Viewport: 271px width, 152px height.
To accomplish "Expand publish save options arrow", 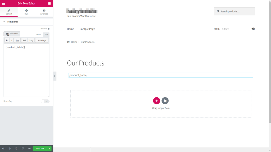I will click(x=49, y=149).
